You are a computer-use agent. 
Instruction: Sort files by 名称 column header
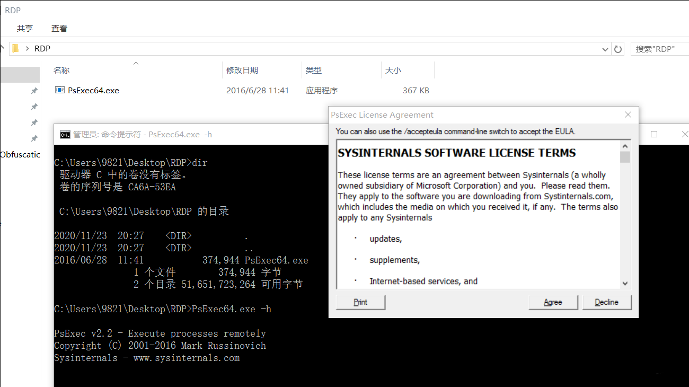[61, 71]
